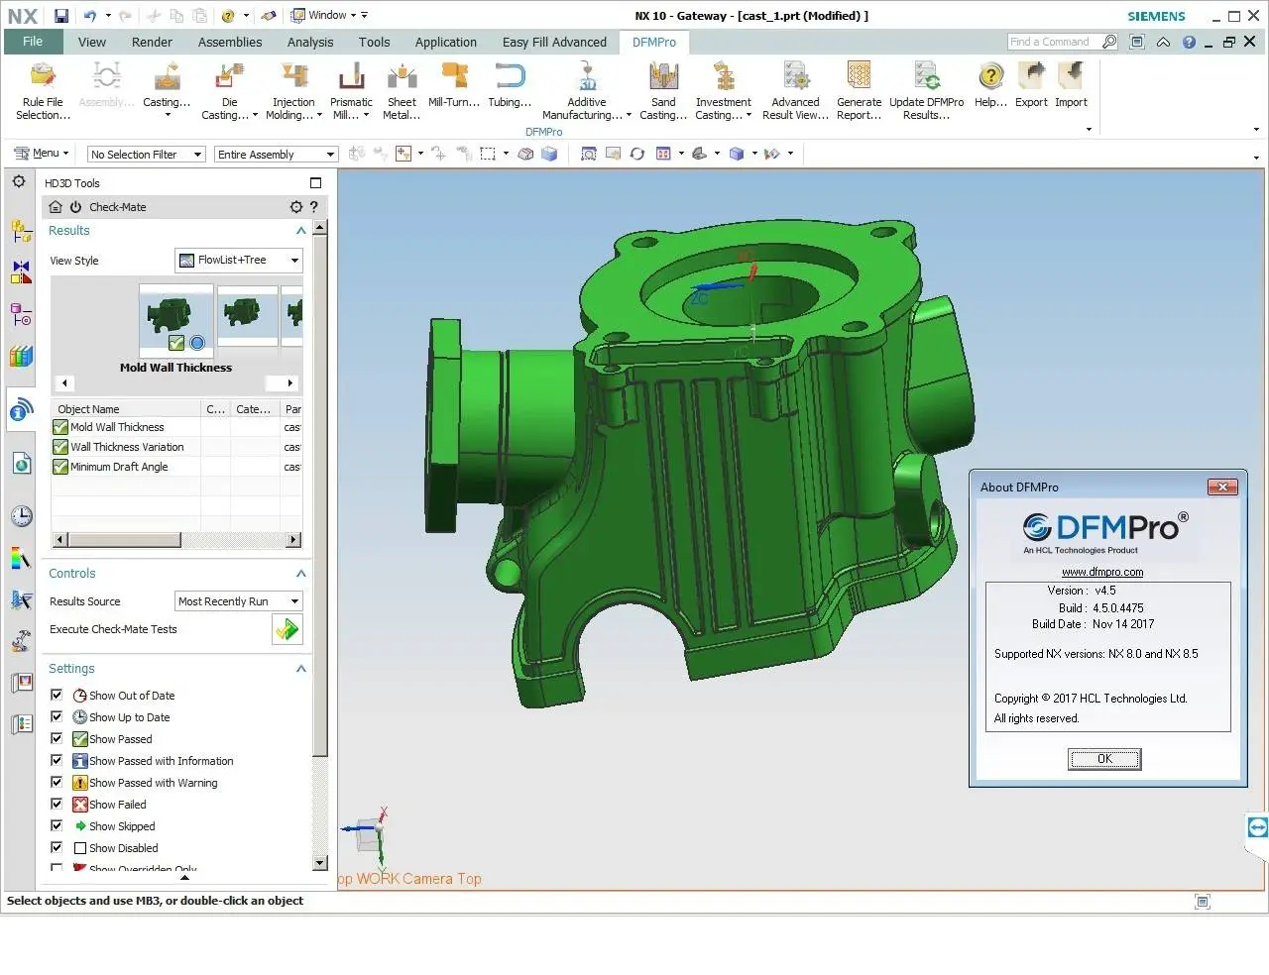Toggle Show Disabled checkbox
Image resolution: width=1269 pixels, height=975 pixels.
[57, 847]
